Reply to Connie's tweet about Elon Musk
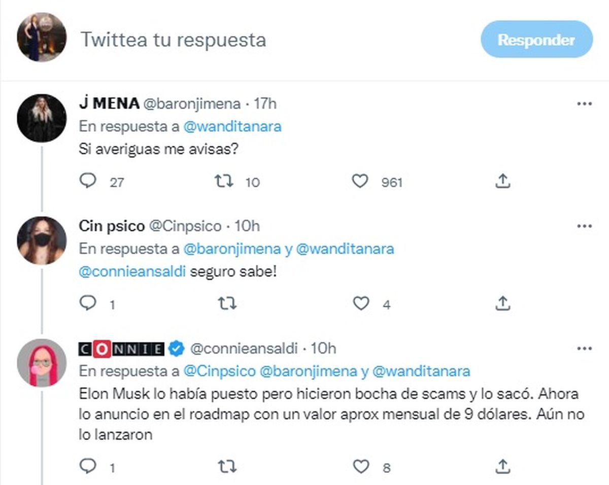609x485 pixels. pyautogui.click(x=88, y=466)
